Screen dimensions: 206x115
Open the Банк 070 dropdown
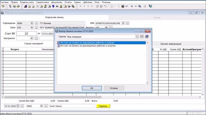point(32,28)
